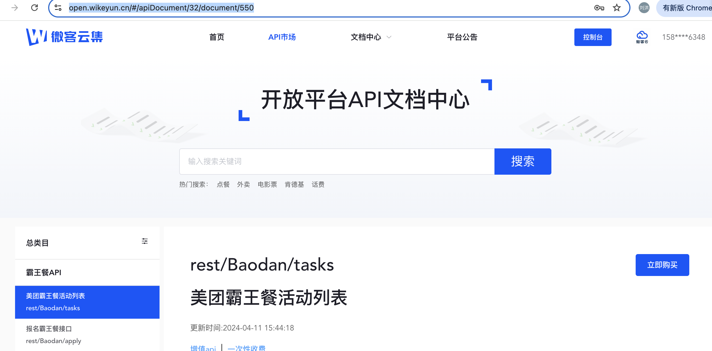Image resolution: width=712 pixels, height=351 pixels.
Task: Bookmark page with the star icon
Action: coord(617,8)
